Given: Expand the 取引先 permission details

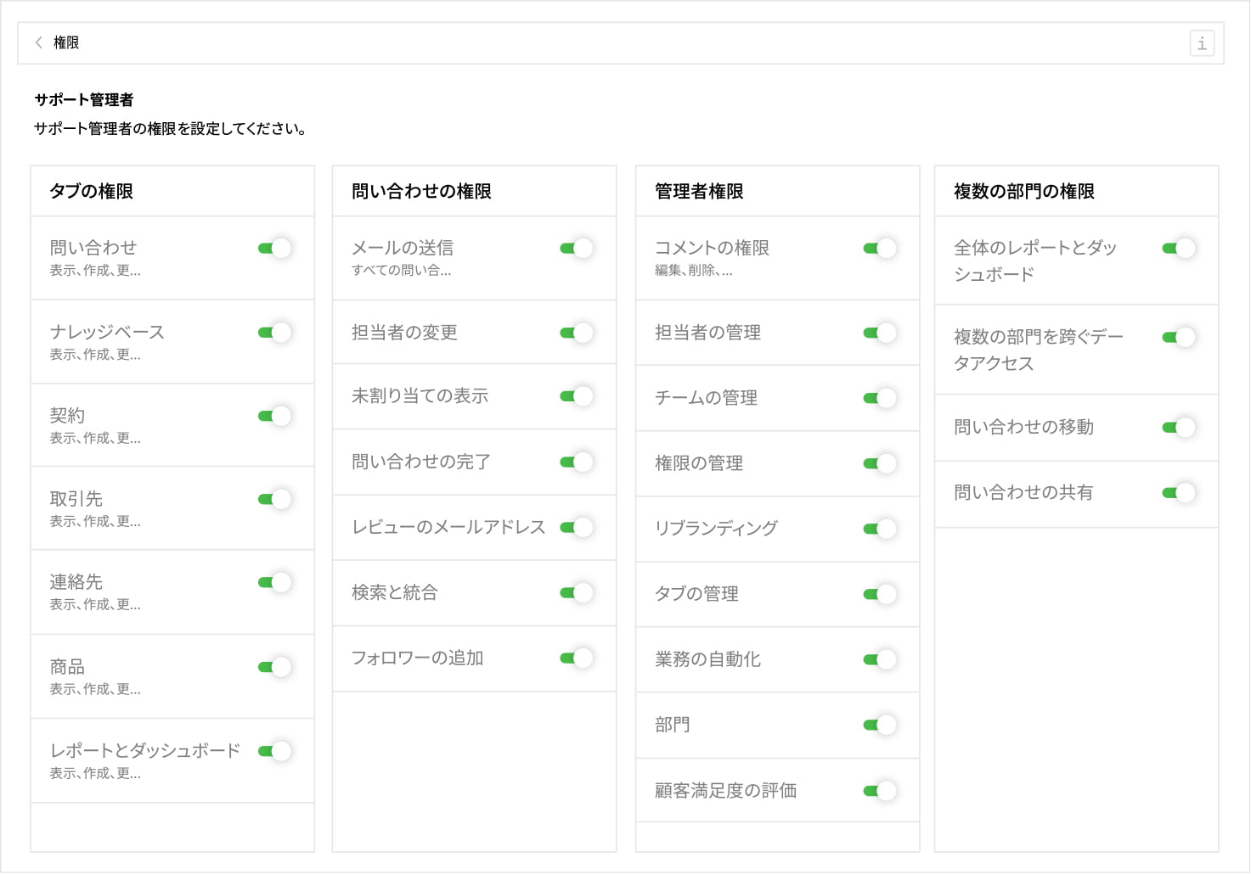Looking at the screenshot, I should pos(95,522).
